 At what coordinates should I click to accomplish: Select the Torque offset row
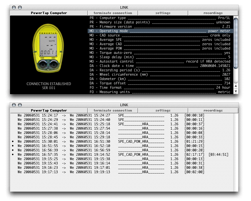pyautogui.click(x=160, y=83)
